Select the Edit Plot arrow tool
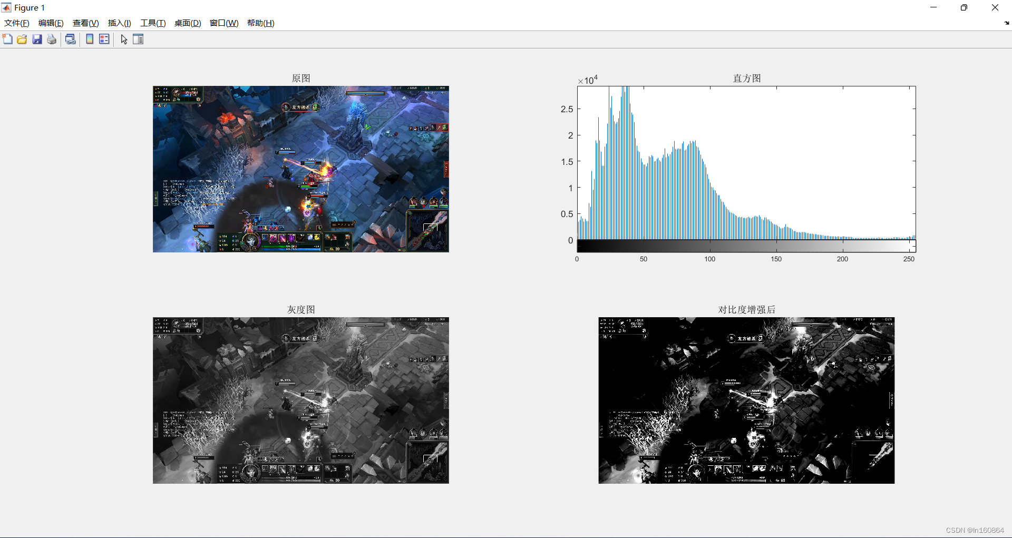 pyautogui.click(x=124, y=39)
